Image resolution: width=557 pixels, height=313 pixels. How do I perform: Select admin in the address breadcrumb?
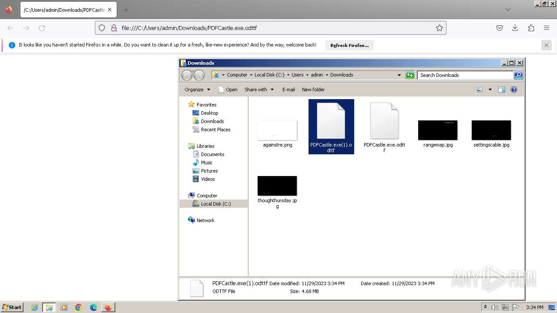click(x=317, y=75)
